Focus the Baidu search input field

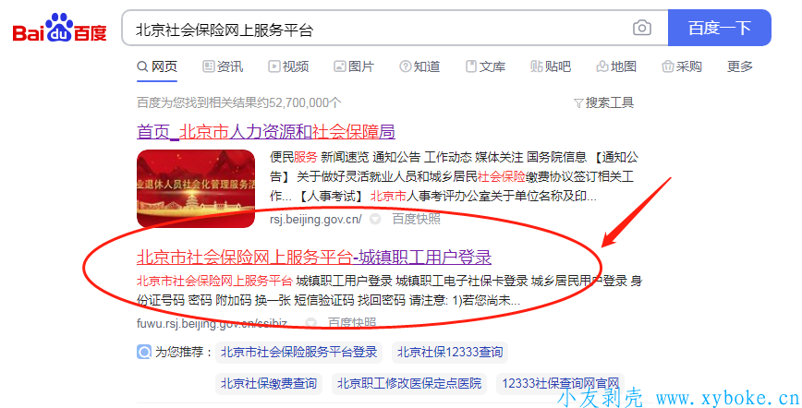pos(379,29)
